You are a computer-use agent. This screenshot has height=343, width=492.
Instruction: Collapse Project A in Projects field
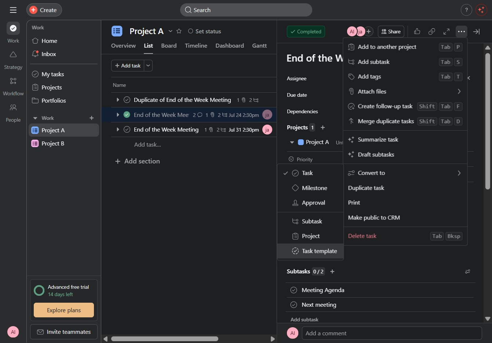point(292,142)
